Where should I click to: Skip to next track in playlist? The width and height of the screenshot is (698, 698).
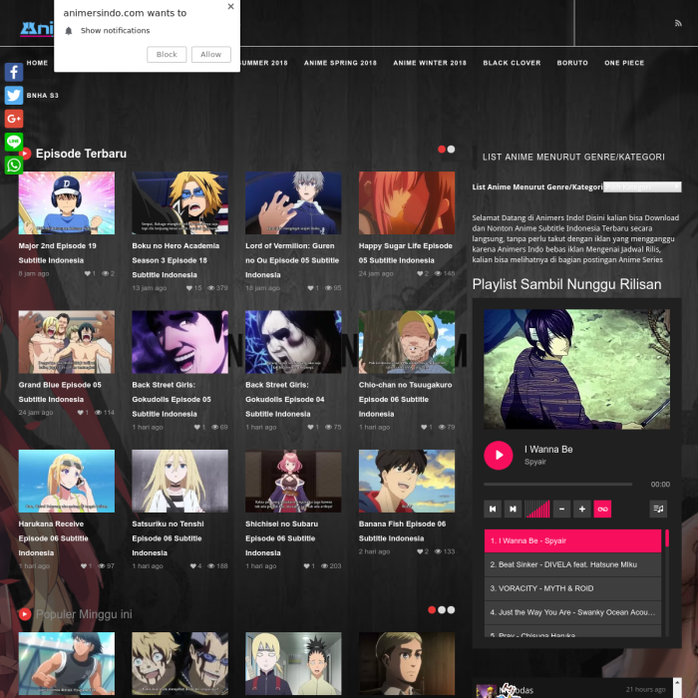[513, 509]
